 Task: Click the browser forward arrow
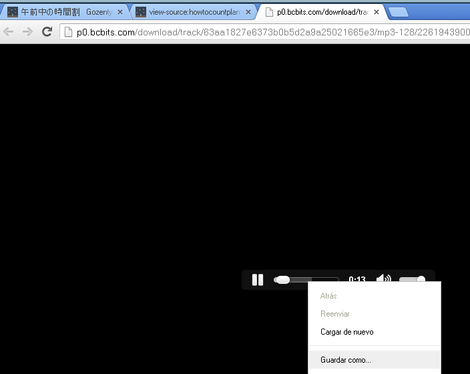[27, 31]
